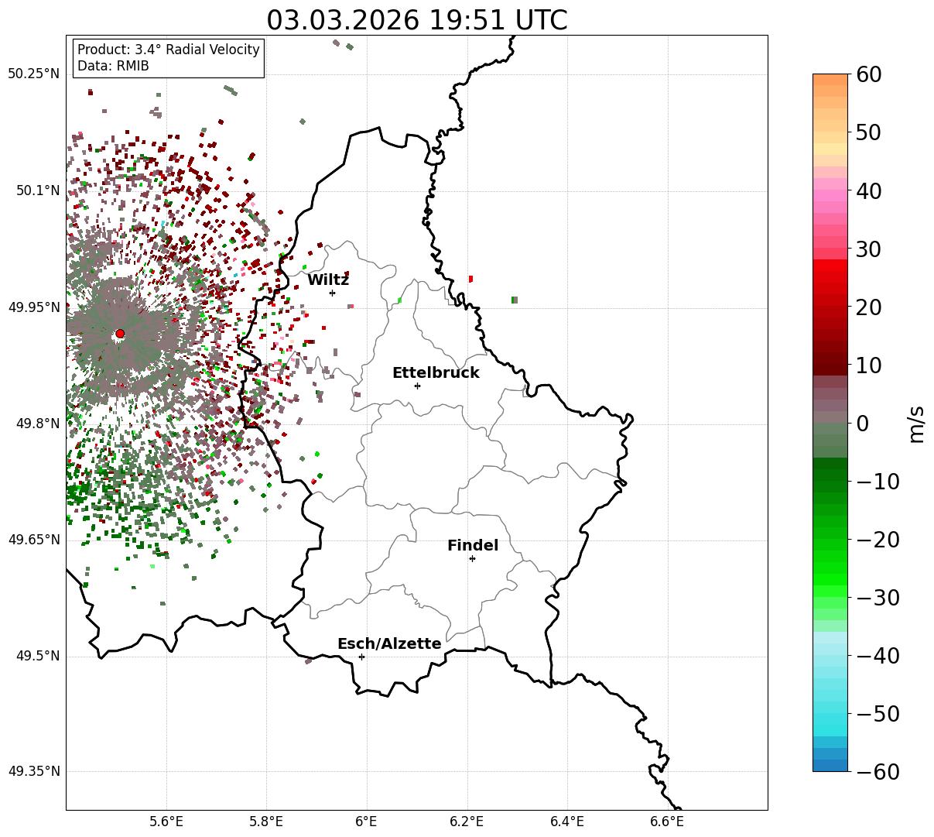Click the Findel city label

(473, 546)
